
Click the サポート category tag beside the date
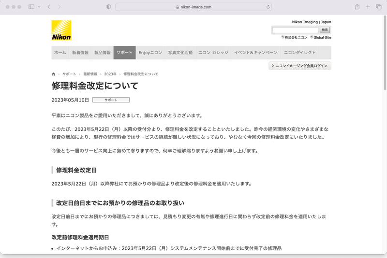click(111, 100)
